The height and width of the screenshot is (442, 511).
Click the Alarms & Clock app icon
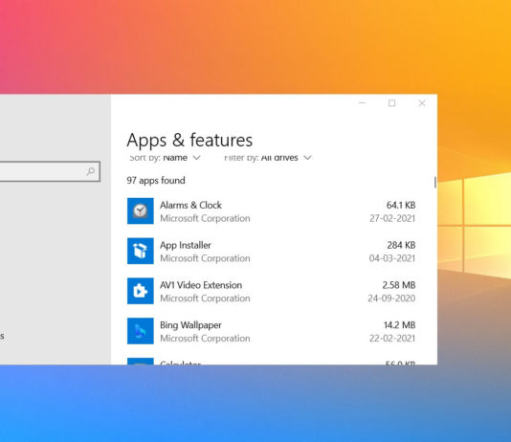click(140, 211)
